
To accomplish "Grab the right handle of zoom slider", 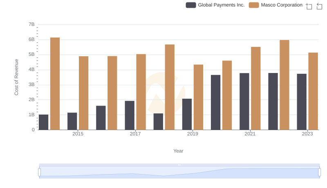I will tap(319, 172).
